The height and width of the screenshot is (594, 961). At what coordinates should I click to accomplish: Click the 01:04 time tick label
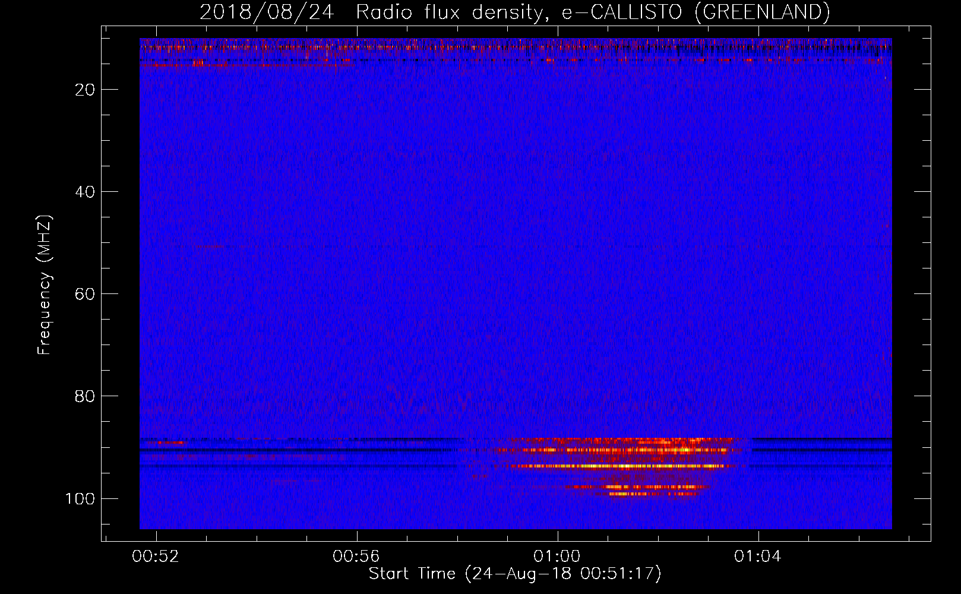click(758, 557)
